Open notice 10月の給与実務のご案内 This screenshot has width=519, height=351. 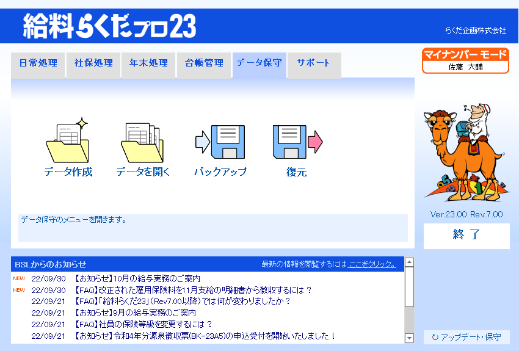pyautogui.click(x=136, y=278)
